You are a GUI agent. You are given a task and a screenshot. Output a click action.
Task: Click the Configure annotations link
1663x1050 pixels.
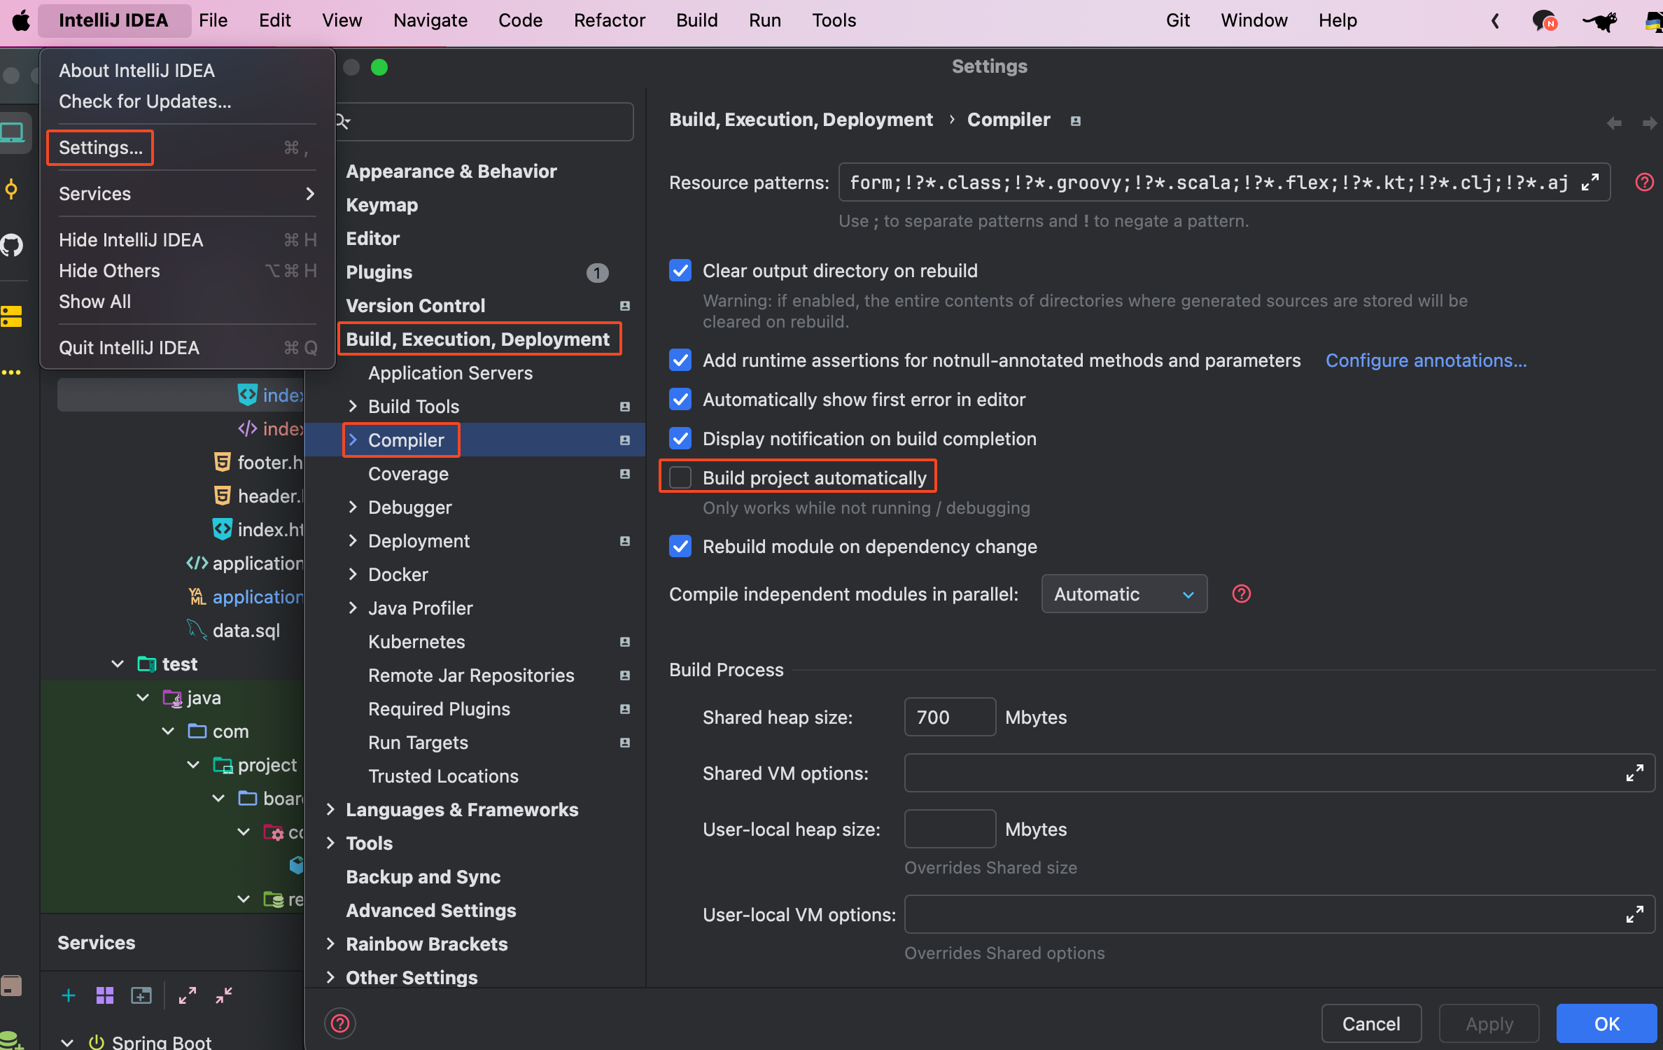(1426, 360)
